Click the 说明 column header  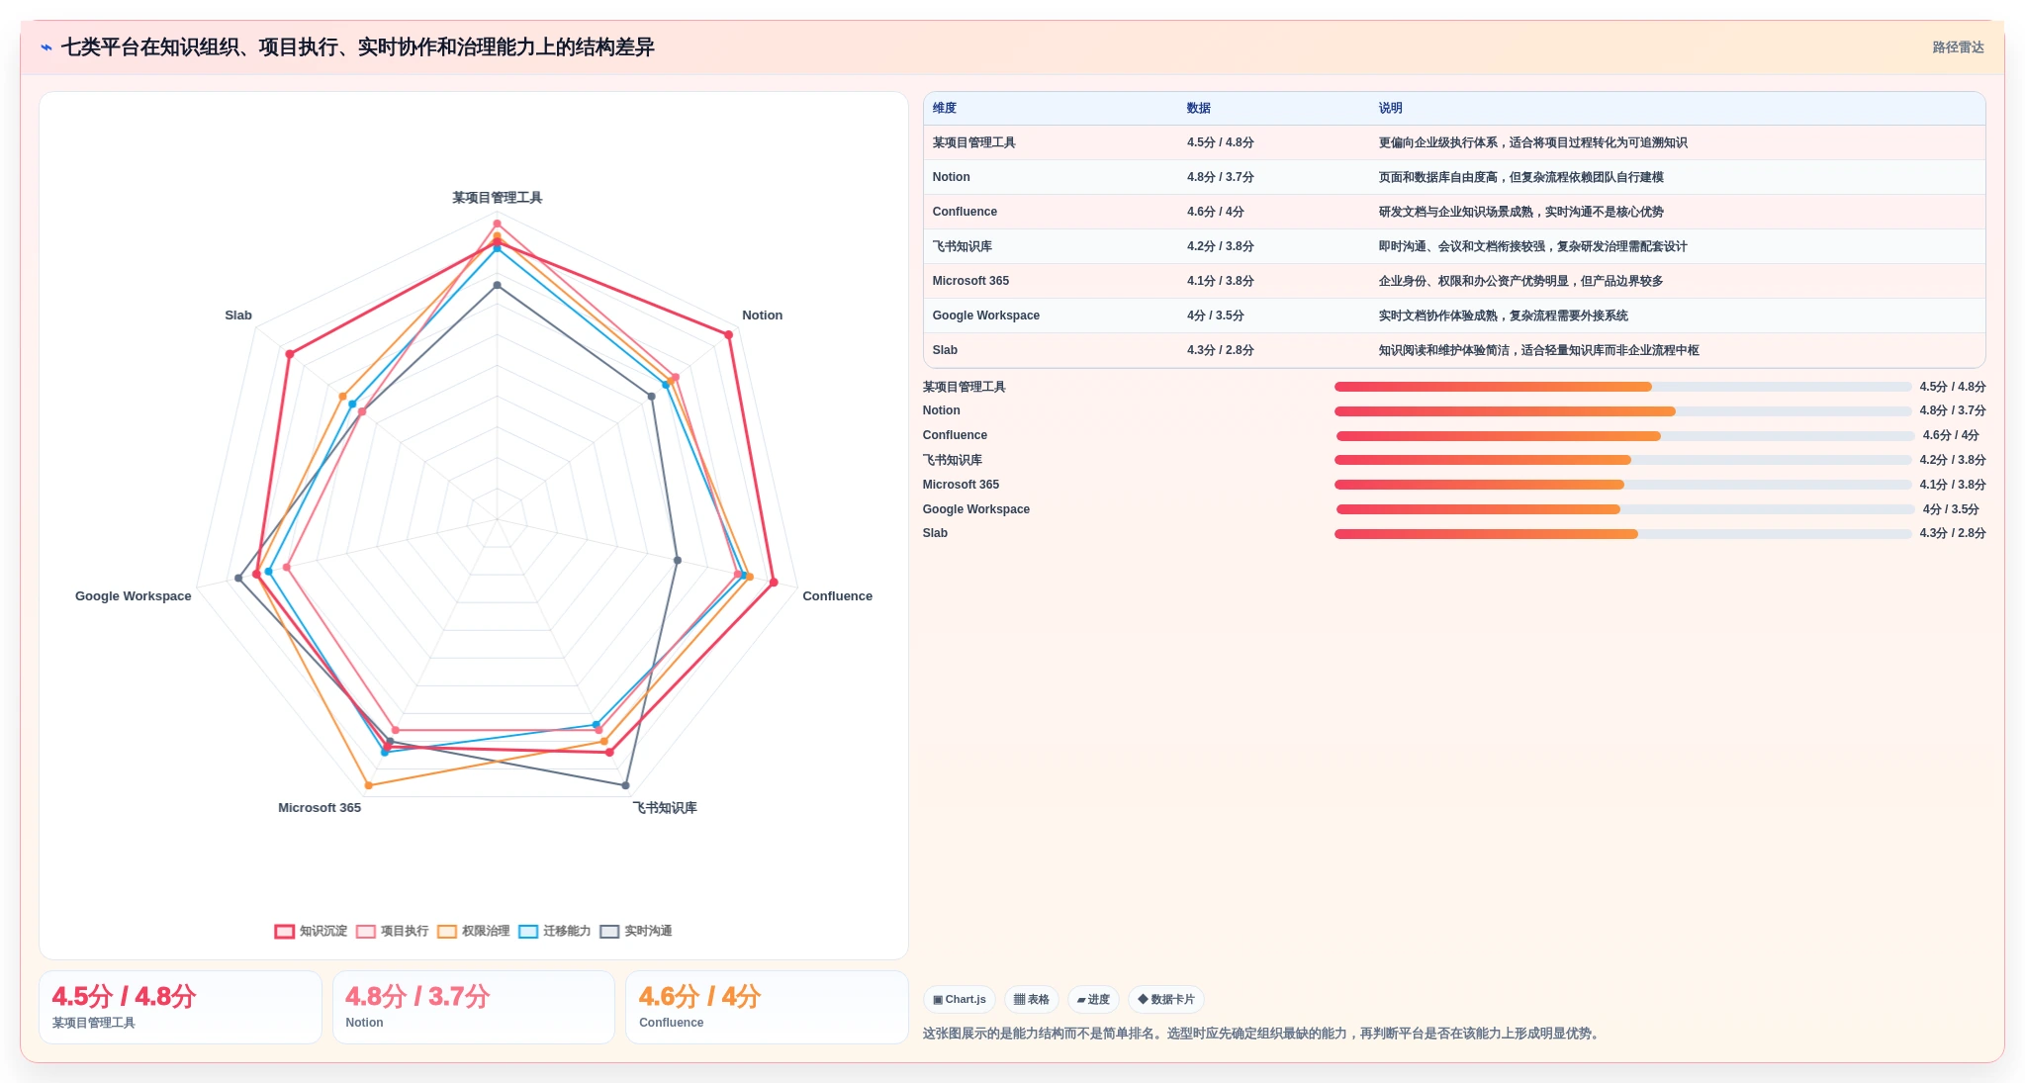[1391, 108]
